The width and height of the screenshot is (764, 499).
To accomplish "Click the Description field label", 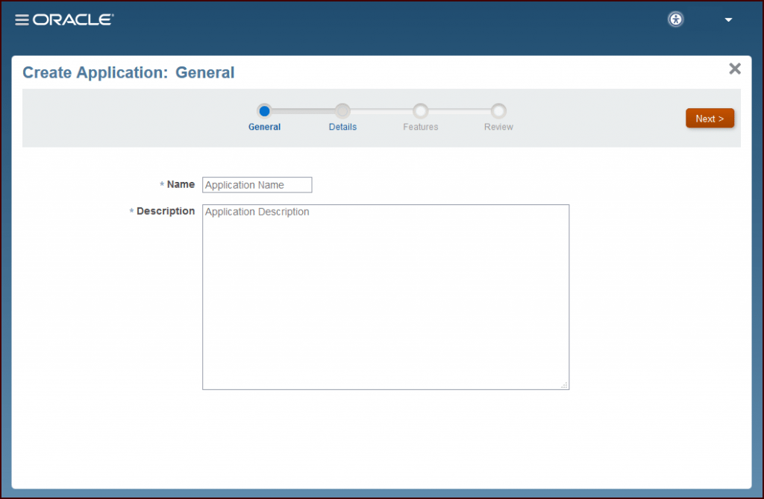I will 166,211.
